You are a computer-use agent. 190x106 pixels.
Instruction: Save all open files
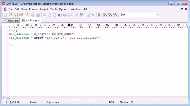(21, 15)
